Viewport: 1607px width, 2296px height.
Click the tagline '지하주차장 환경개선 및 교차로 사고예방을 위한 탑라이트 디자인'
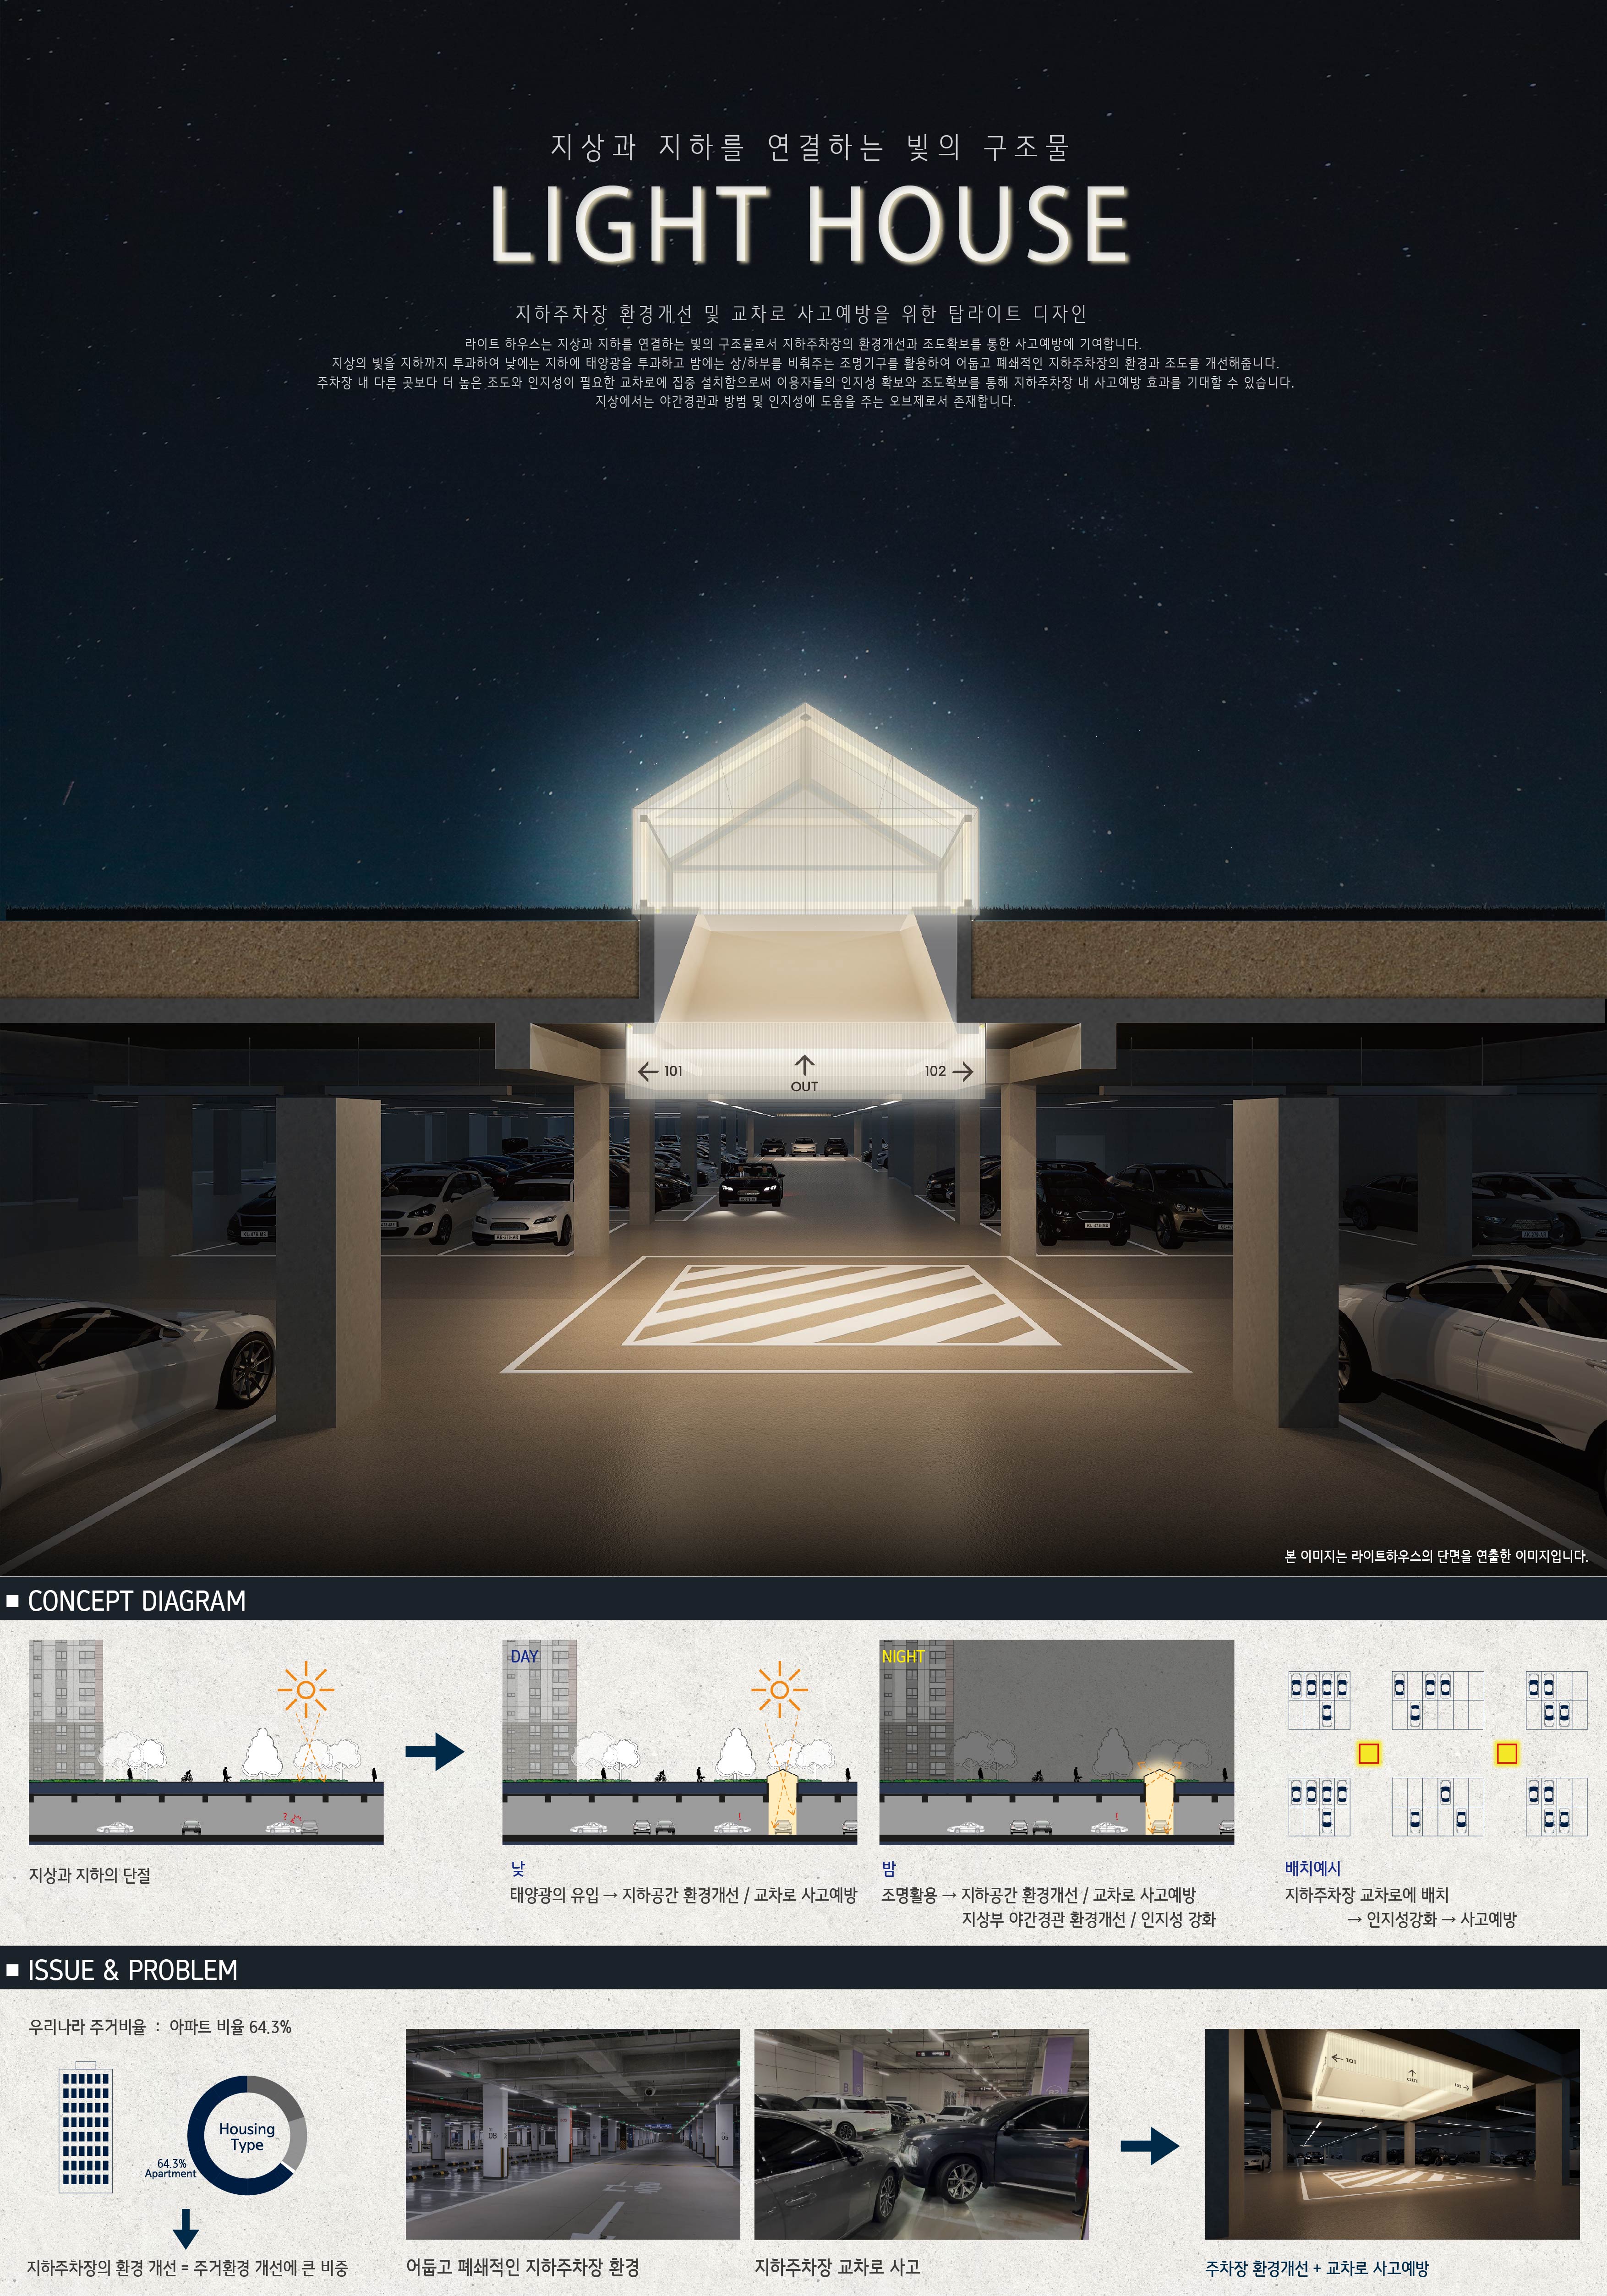click(x=801, y=314)
